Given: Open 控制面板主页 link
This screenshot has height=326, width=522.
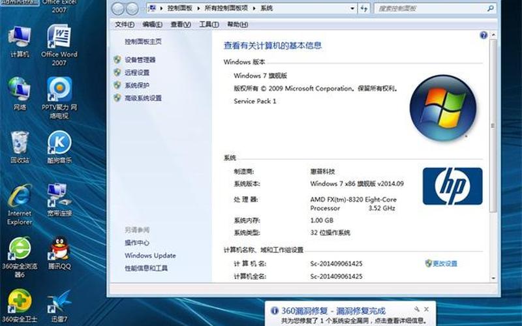Looking at the screenshot, I should (143, 42).
